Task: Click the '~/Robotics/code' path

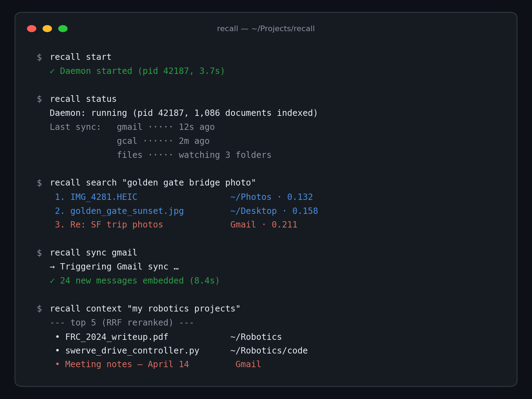Action: coord(269,351)
